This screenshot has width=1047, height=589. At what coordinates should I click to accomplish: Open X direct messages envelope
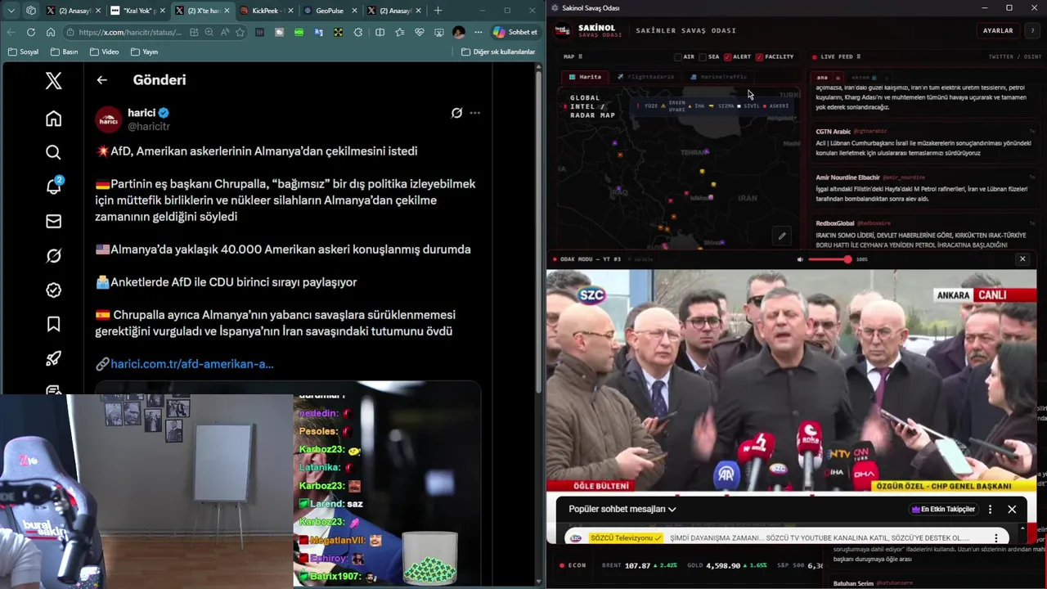[53, 221]
